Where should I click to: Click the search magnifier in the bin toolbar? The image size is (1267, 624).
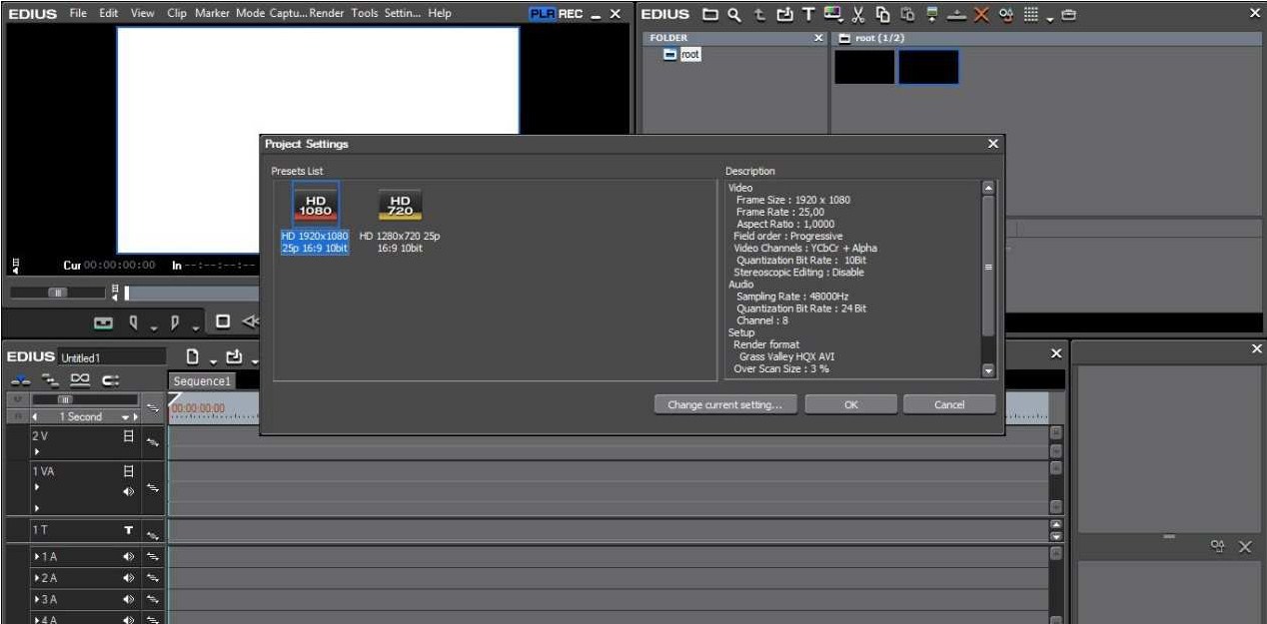734,14
